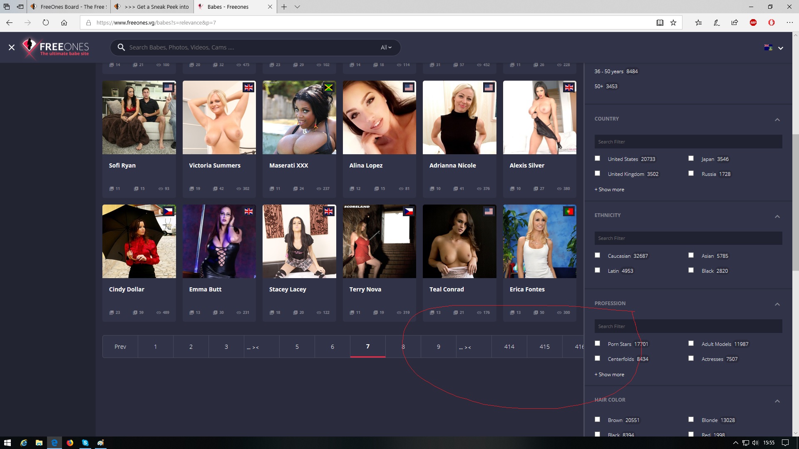Open reading view in the address bar
The width and height of the screenshot is (799, 449).
(x=660, y=22)
